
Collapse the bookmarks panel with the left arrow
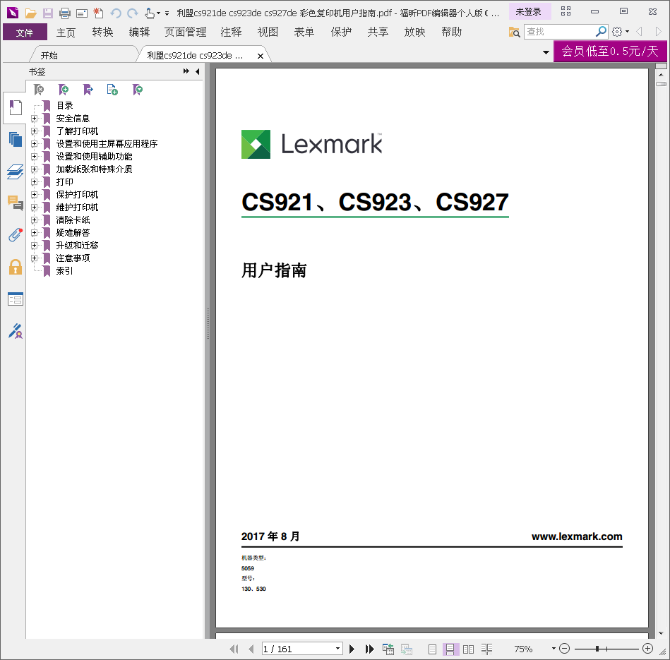pyautogui.click(x=198, y=71)
